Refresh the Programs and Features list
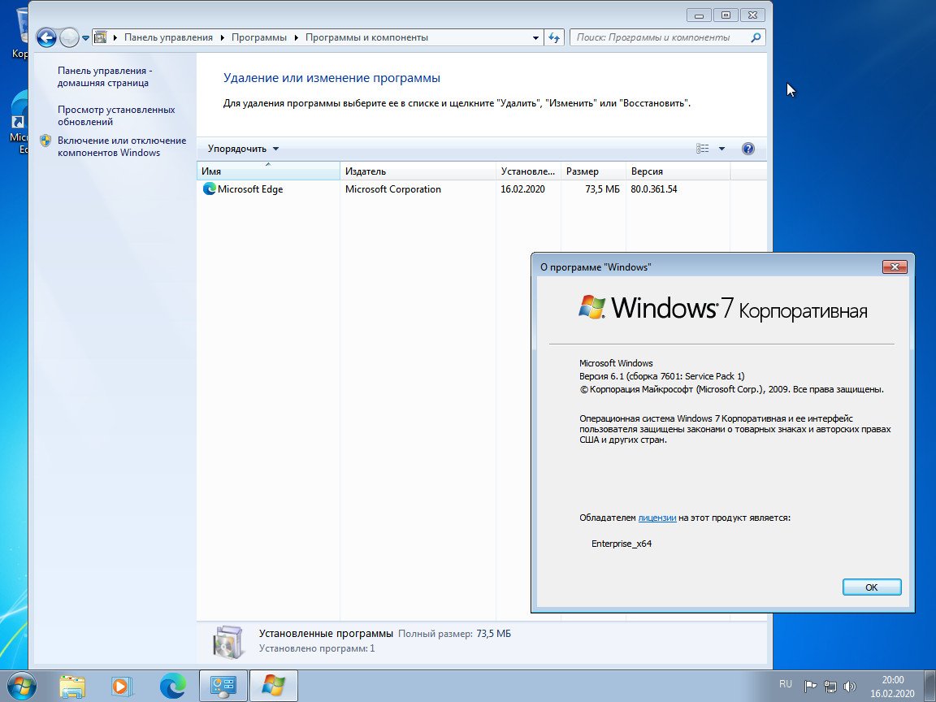Image resolution: width=936 pixels, height=702 pixels. 555,37
